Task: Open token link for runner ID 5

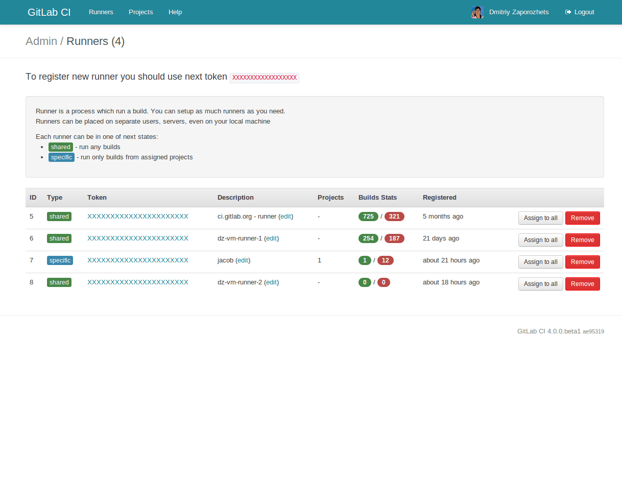Action: coord(138,217)
